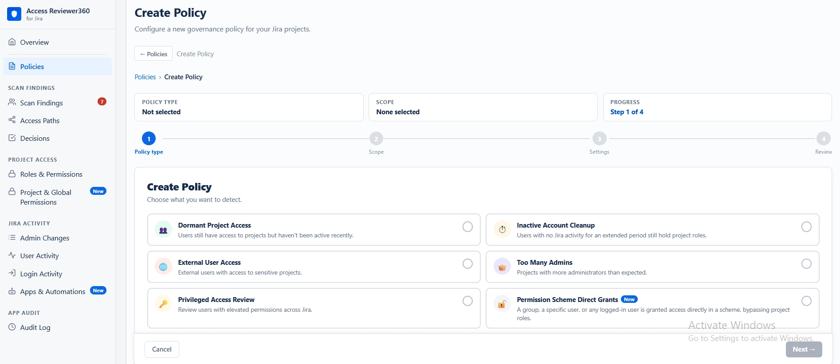Open Overview in the sidebar
Image resolution: width=840 pixels, height=364 pixels.
[x=57, y=42]
